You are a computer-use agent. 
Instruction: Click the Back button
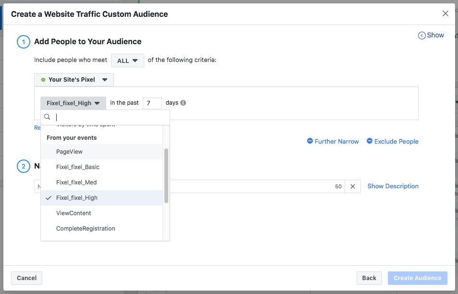click(x=369, y=278)
